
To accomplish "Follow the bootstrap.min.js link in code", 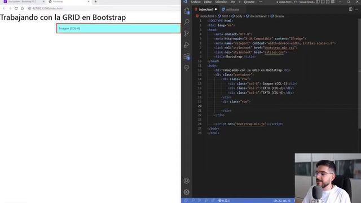I will pos(250,124).
